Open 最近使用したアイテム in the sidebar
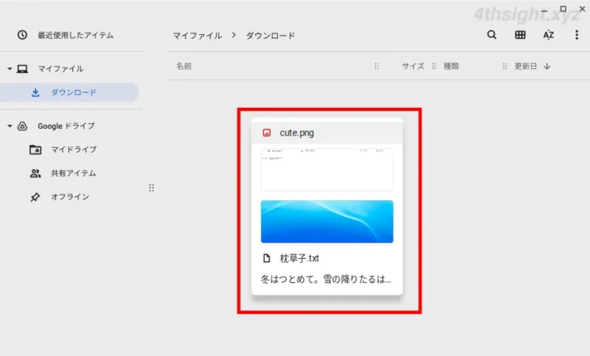The height and width of the screenshot is (356, 590). coord(75,36)
